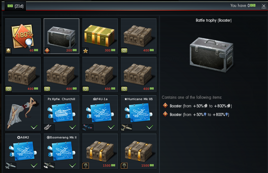Select the Hurricane Mk IIB blueprint
This screenshot has width=268, height=173.
(x=139, y=113)
